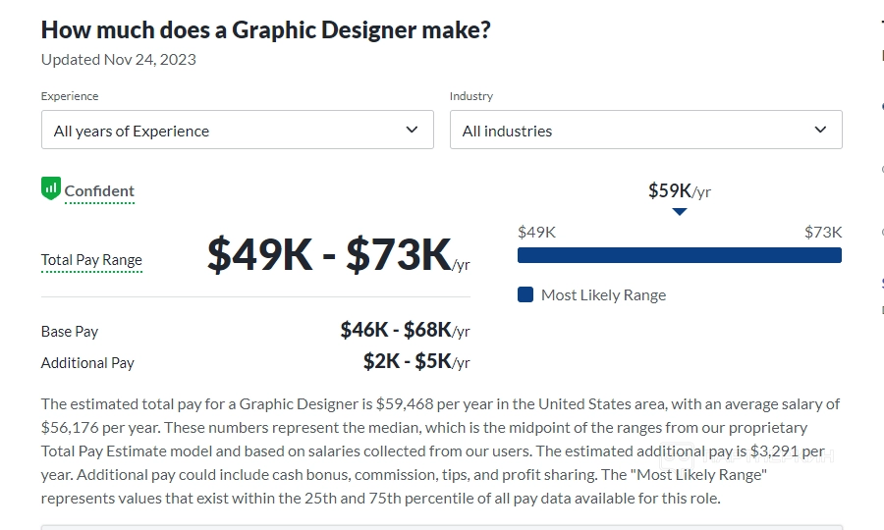Expand the All industries dropdown
Image resolution: width=884 pixels, height=530 pixels.
tap(645, 130)
